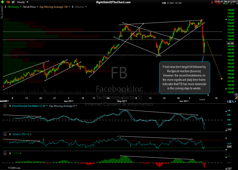238x170 pixels.
Task: Click the orange FB ticker symbol
Action: coord(8,2)
